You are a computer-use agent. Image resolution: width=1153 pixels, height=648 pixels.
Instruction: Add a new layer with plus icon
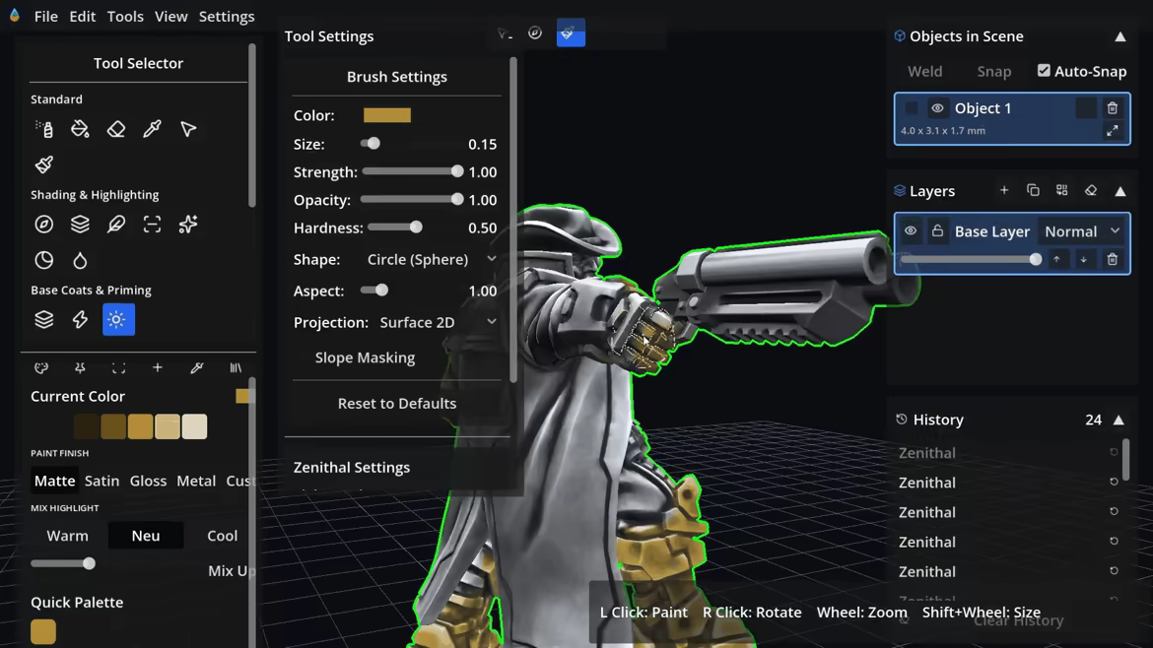pos(1004,190)
